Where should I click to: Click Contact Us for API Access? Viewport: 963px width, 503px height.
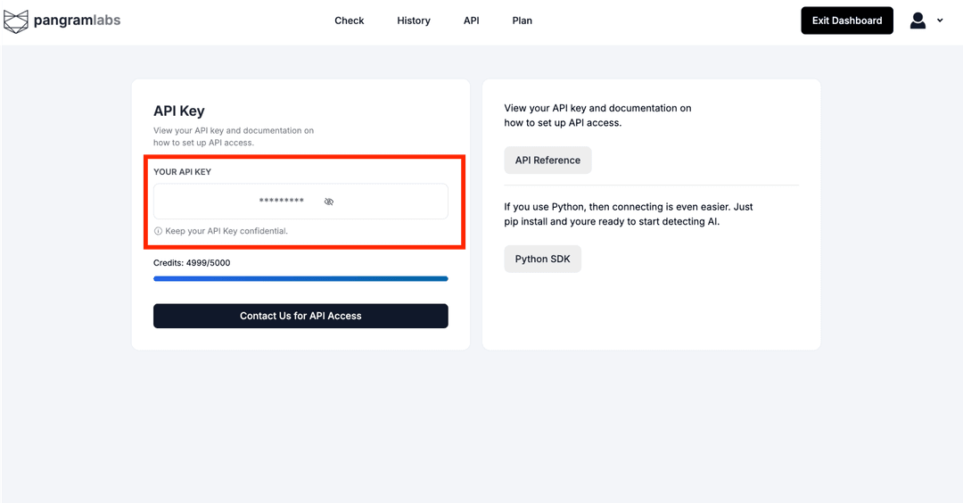click(x=300, y=316)
